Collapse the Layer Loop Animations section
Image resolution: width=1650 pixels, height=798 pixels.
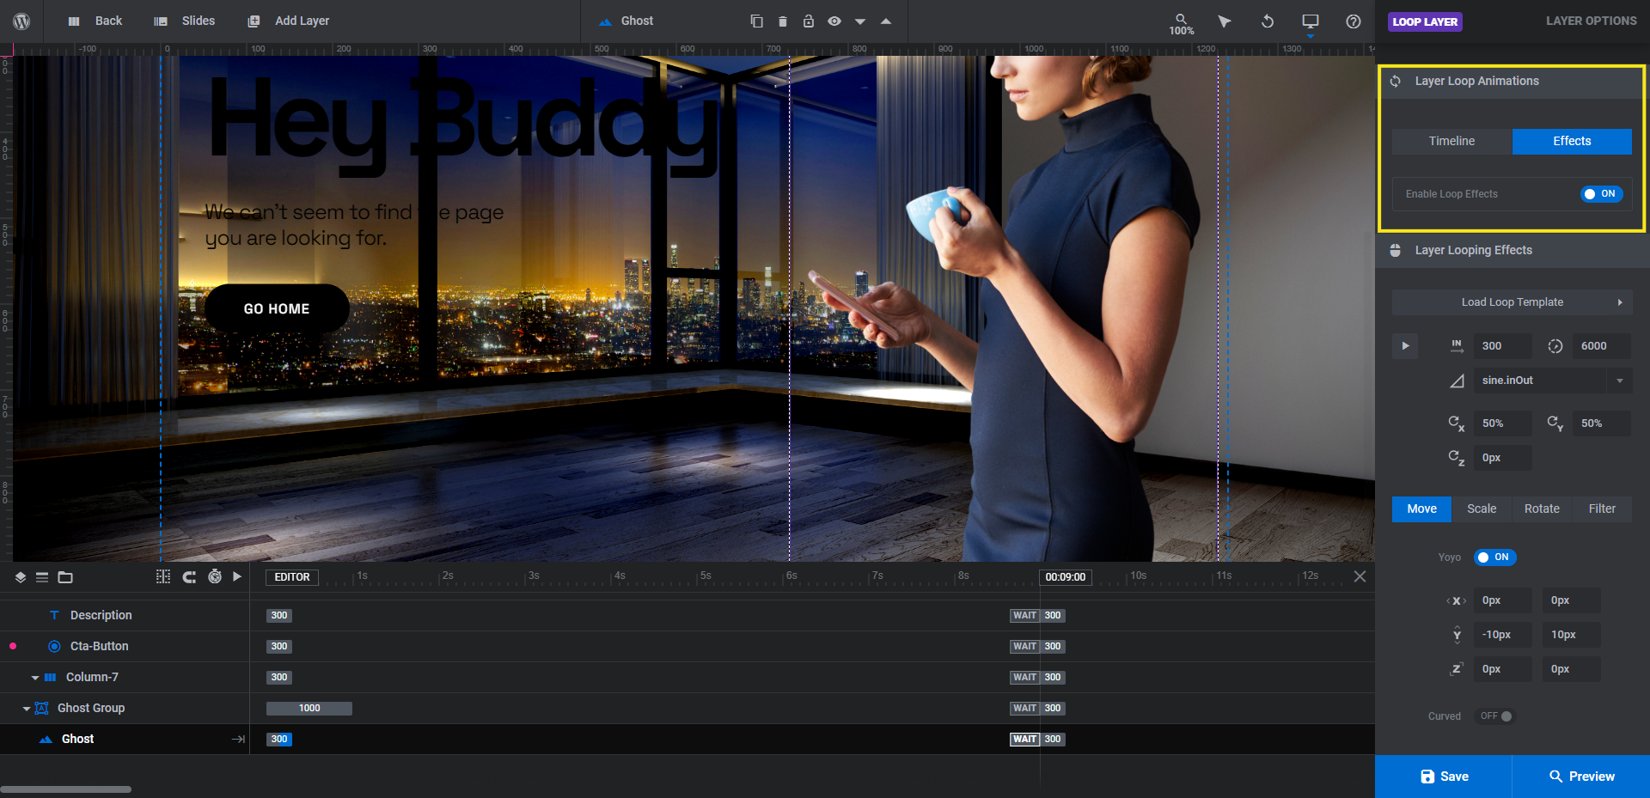(x=1512, y=82)
